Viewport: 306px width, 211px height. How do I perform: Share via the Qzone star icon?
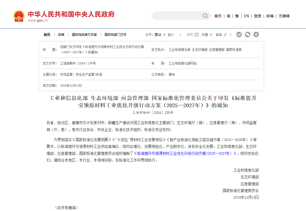pyautogui.click(x=256, y=34)
